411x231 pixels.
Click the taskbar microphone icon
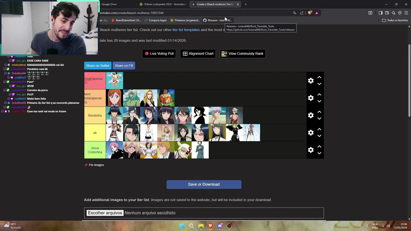367,226
